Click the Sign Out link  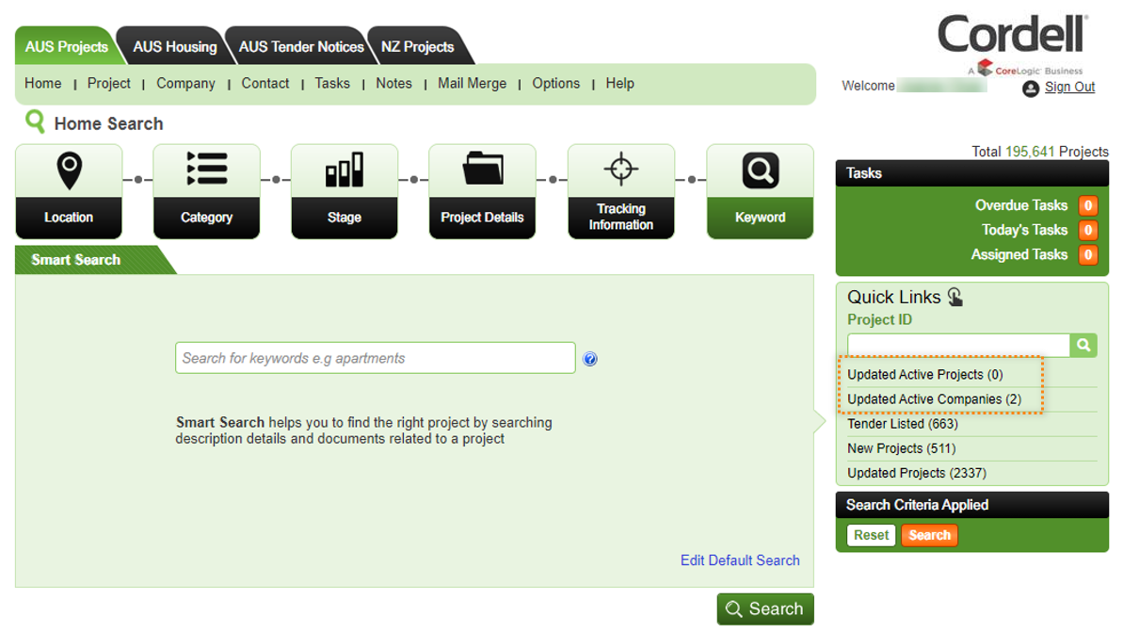pos(1069,87)
